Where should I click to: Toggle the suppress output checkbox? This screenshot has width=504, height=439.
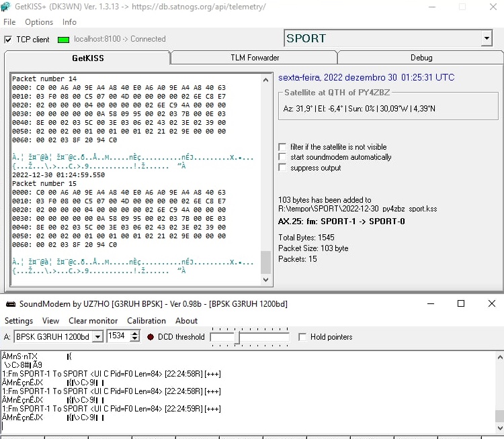tap(282, 168)
